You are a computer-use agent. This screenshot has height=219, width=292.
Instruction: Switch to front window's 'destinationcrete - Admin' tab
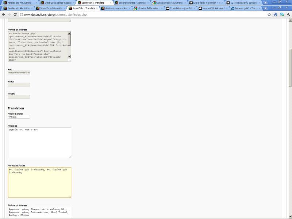(116, 8)
